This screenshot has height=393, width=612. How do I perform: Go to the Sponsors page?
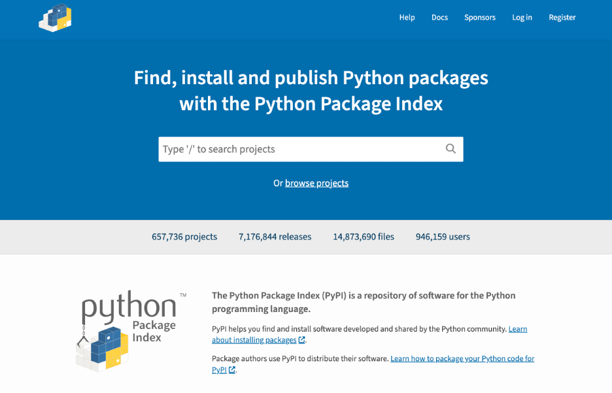point(480,18)
